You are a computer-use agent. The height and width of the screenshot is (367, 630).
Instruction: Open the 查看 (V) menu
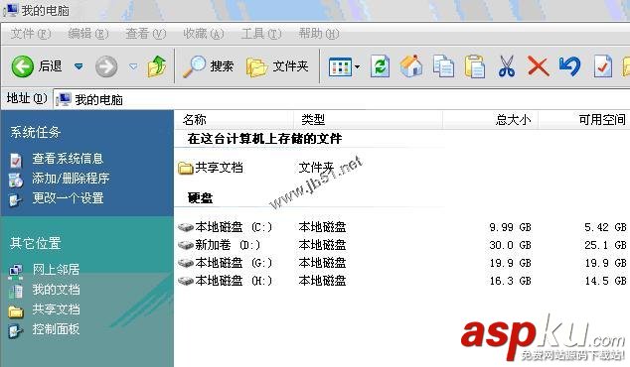145,34
